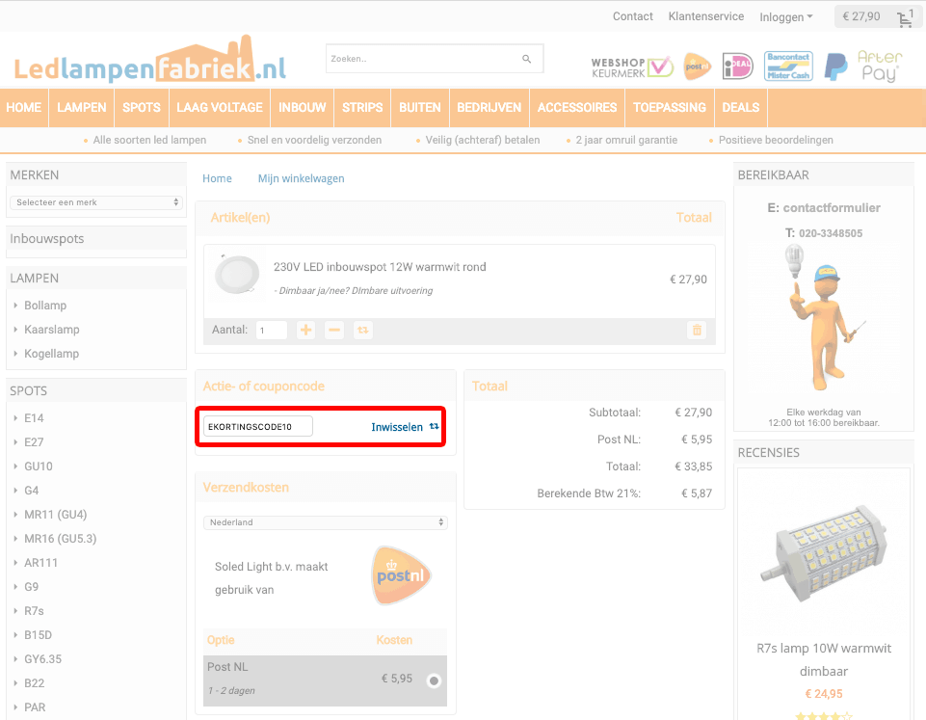Screen dimensions: 926x720
Task: Click the coupon code input field
Action: click(258, 426)
